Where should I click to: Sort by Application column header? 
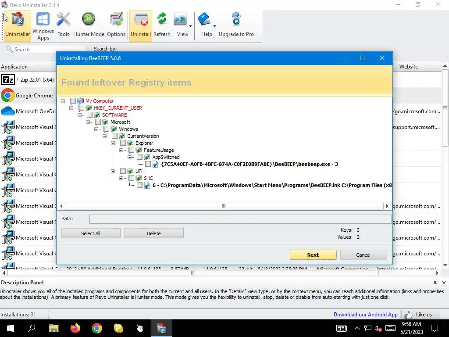point(29,67)
